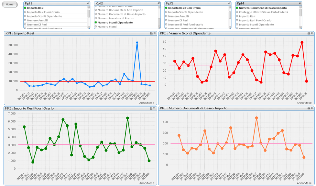Export "KPI : Importo Resi Fuori Orario" via XL icon
The height and width of the screenshot is (186, 316).
(155, 109)
